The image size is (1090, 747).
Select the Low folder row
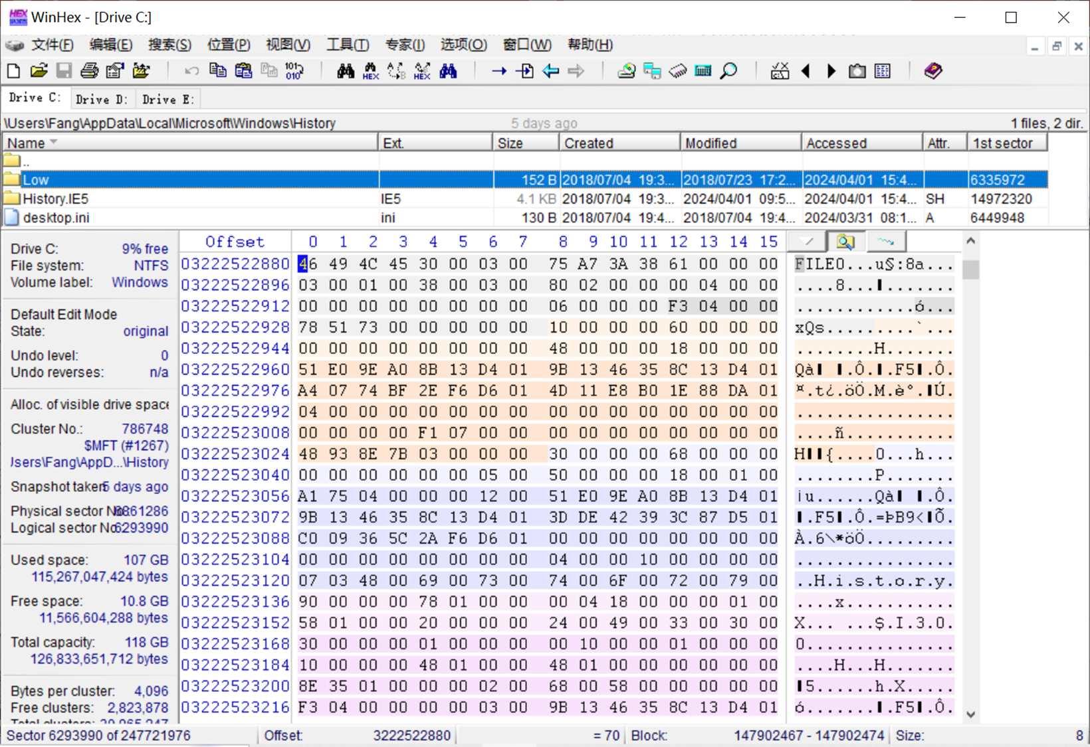point(525,179)
